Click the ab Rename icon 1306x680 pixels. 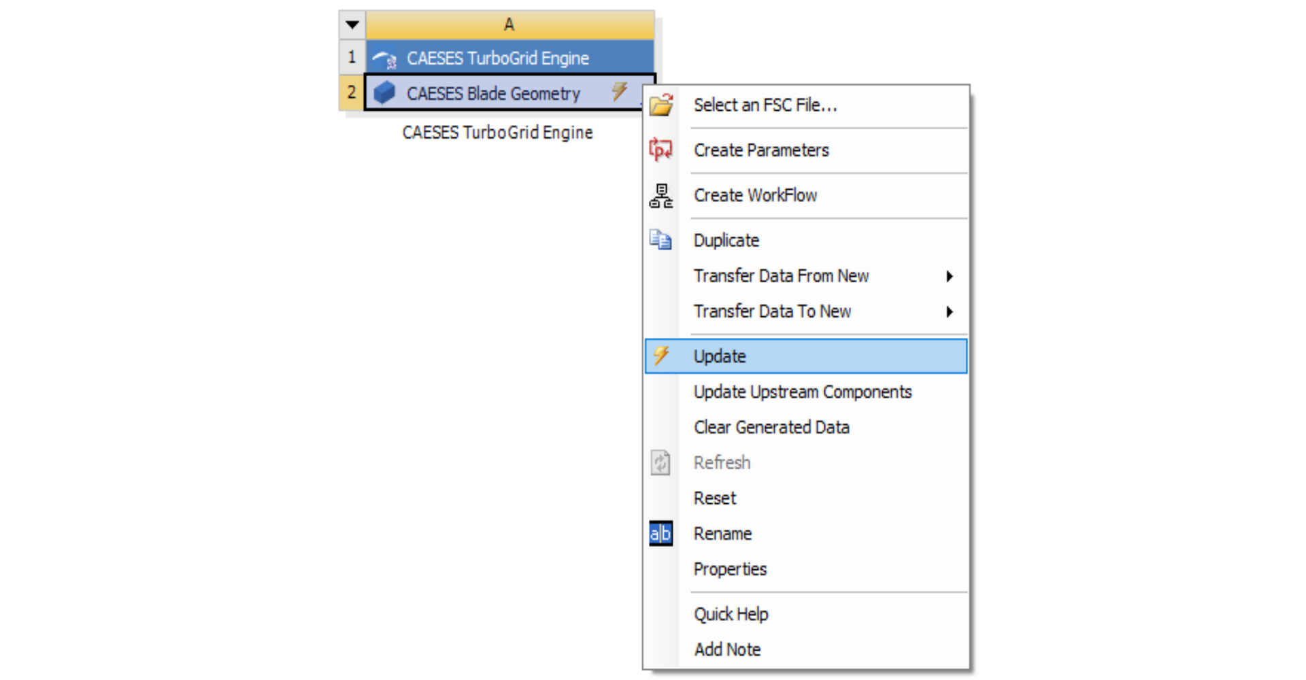tap(660, 533)
